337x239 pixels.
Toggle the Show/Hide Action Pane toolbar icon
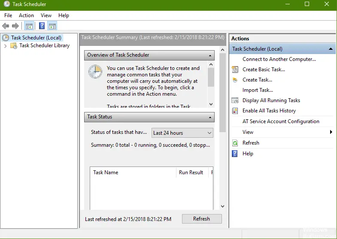52,26
